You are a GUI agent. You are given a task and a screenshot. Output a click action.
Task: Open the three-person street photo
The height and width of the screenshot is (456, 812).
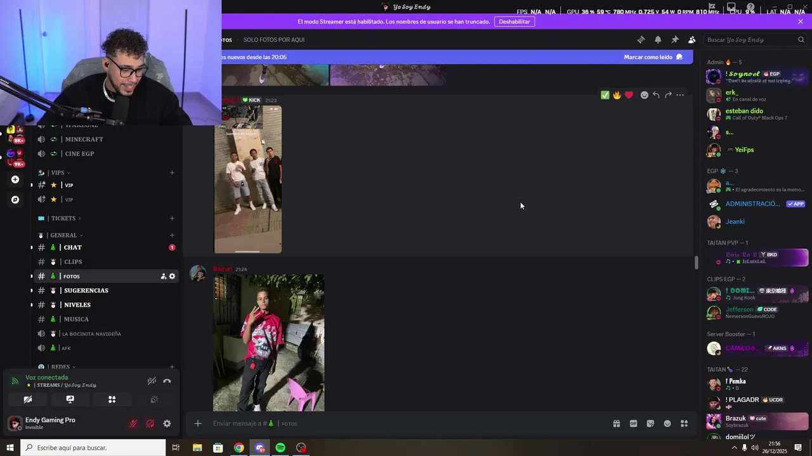[248, 179]
